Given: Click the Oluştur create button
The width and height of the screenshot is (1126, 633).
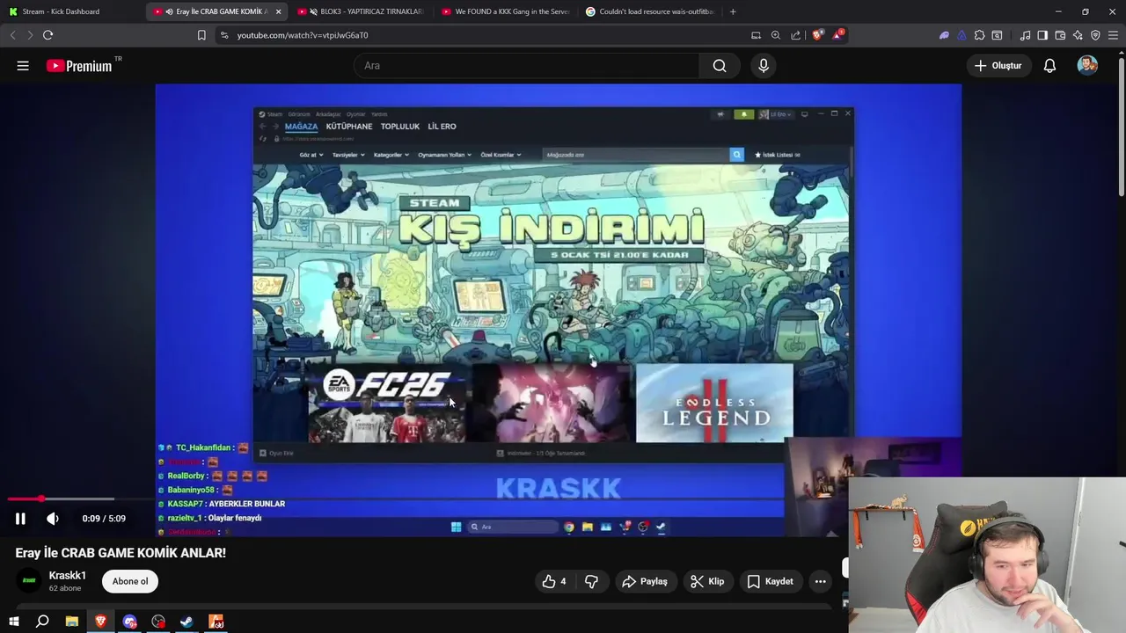Looking at the screenshot, I should (998, 66).
